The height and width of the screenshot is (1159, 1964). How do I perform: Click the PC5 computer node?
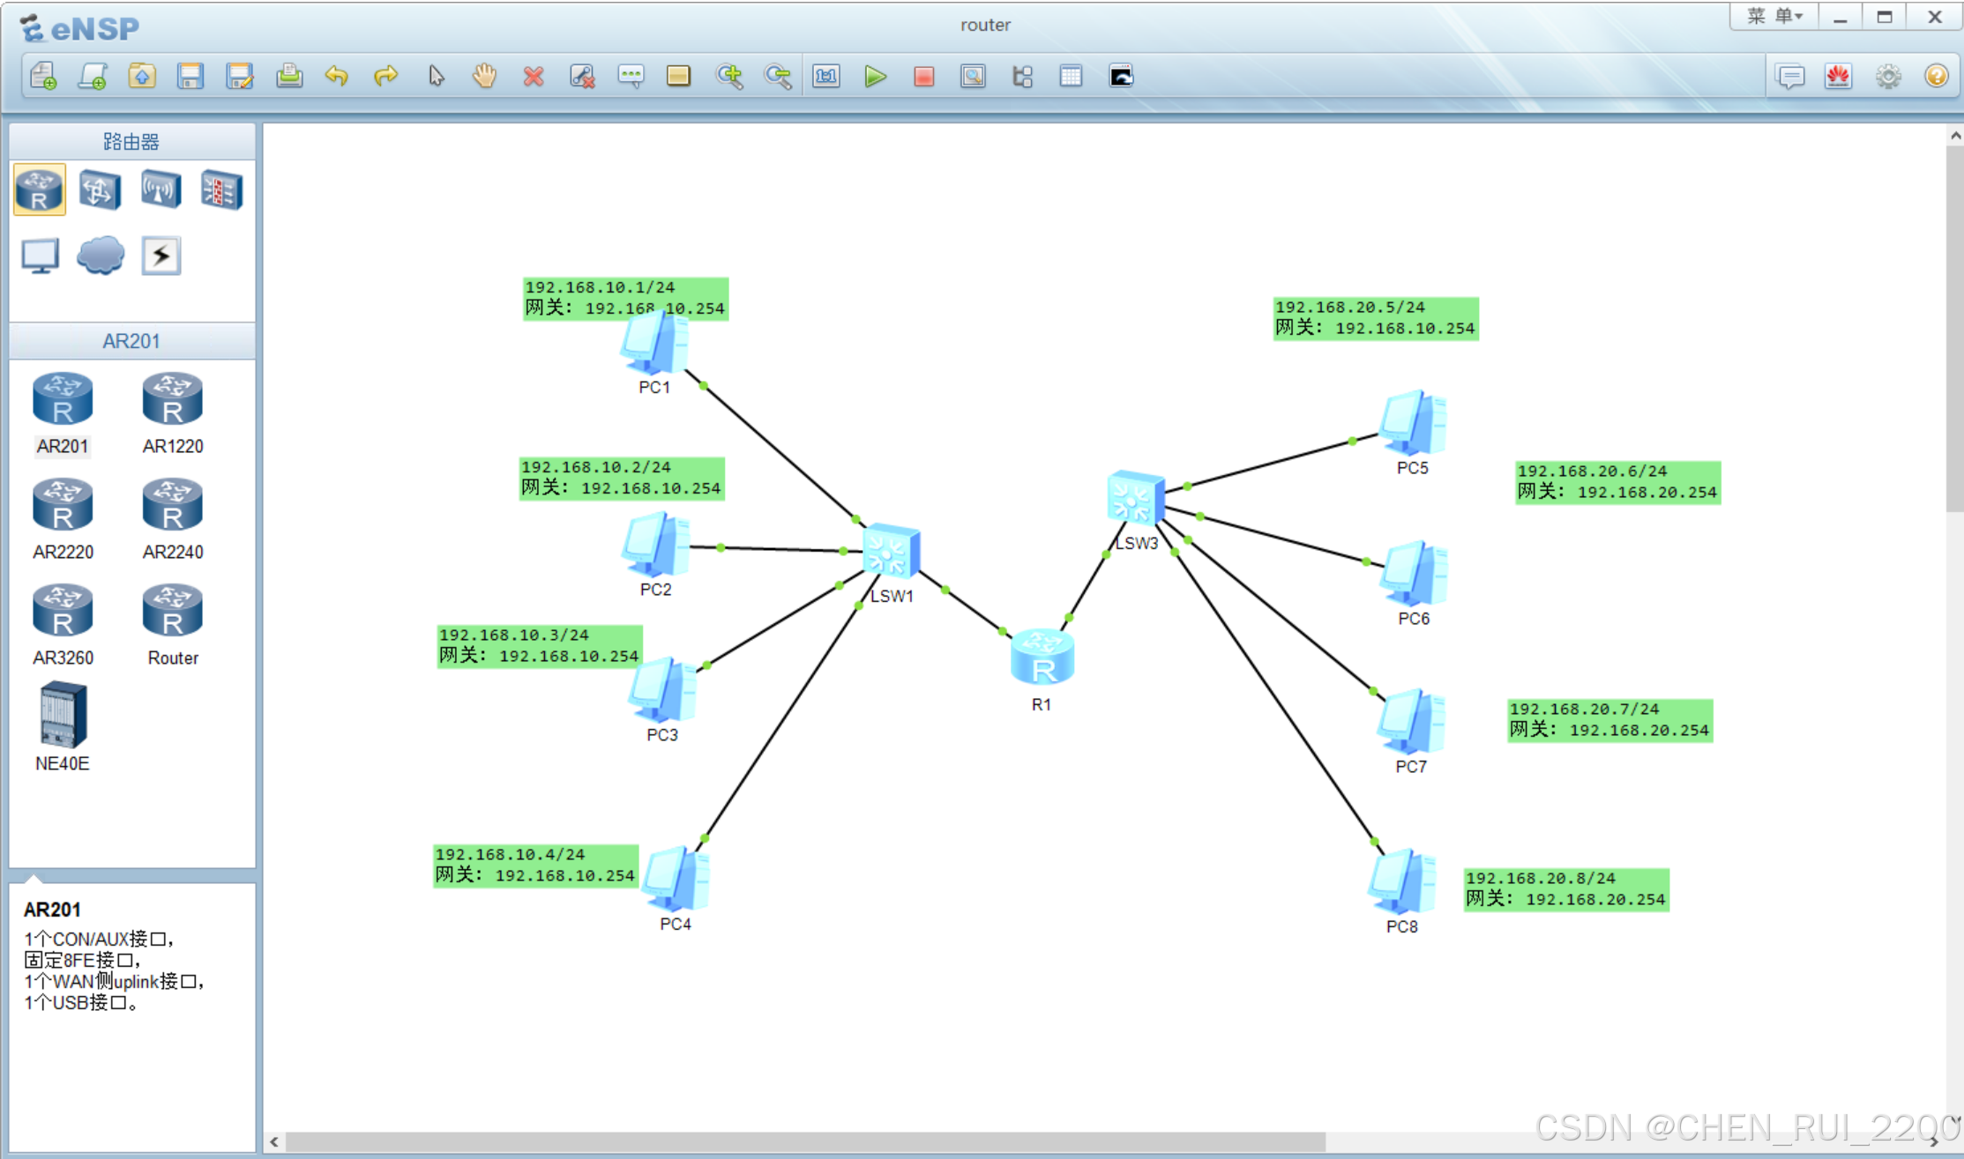coord(1412,424)
